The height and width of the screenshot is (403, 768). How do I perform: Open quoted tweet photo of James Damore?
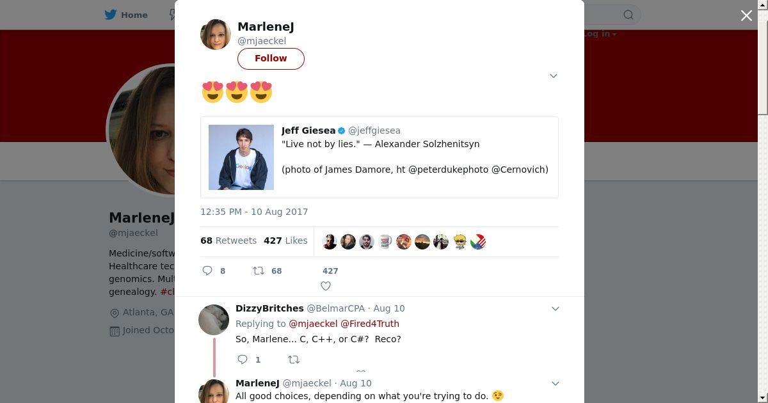click(241, 157)
